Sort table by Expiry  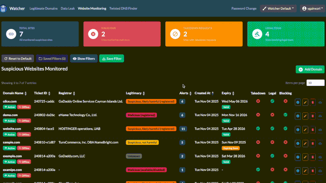[x=228, y=93]
